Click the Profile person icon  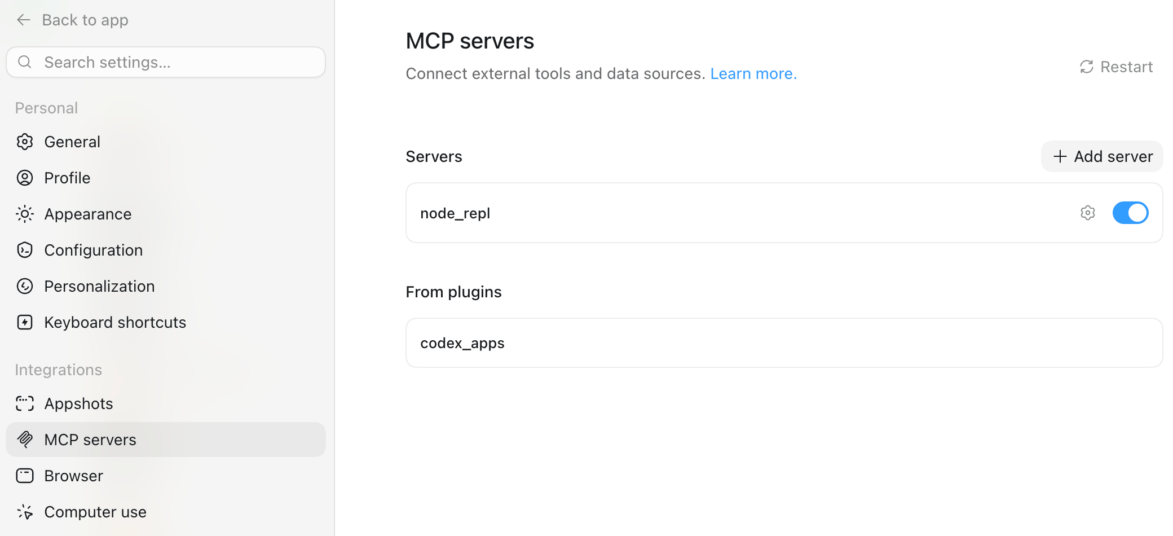25,178
